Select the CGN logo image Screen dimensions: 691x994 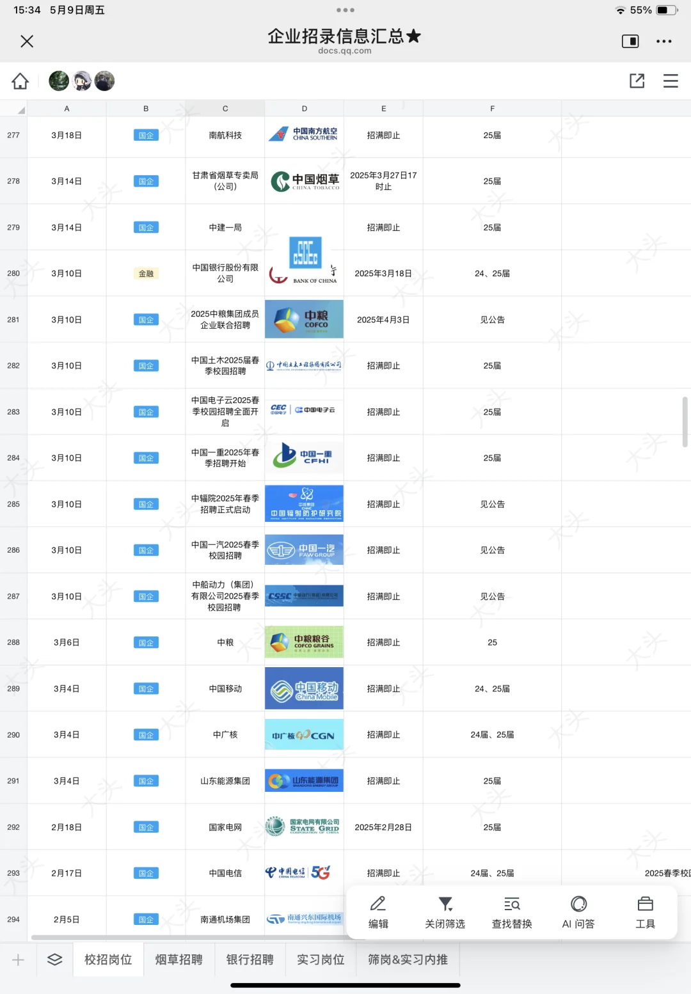tap(304, 734)
